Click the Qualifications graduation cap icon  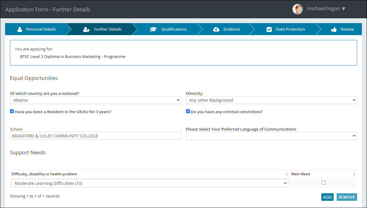(153, 29)
